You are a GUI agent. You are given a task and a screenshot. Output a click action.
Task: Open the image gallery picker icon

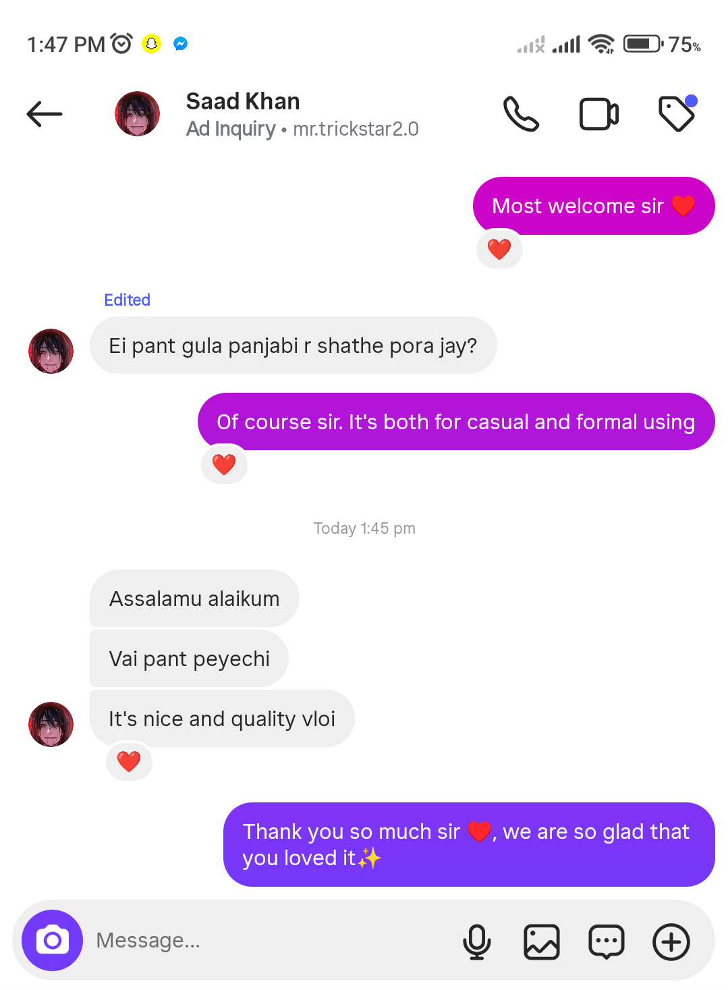click(x=542, y=941)
